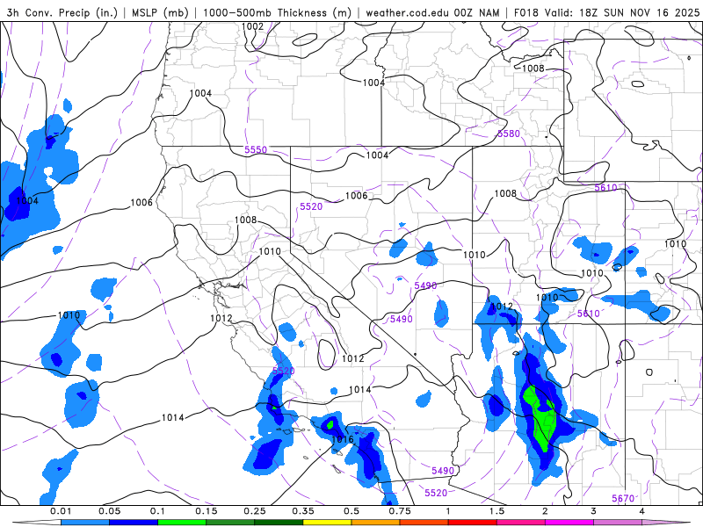Click the 0.1 legend value
This screenshot has width=703, height=527.
click(x=158, y=511)
